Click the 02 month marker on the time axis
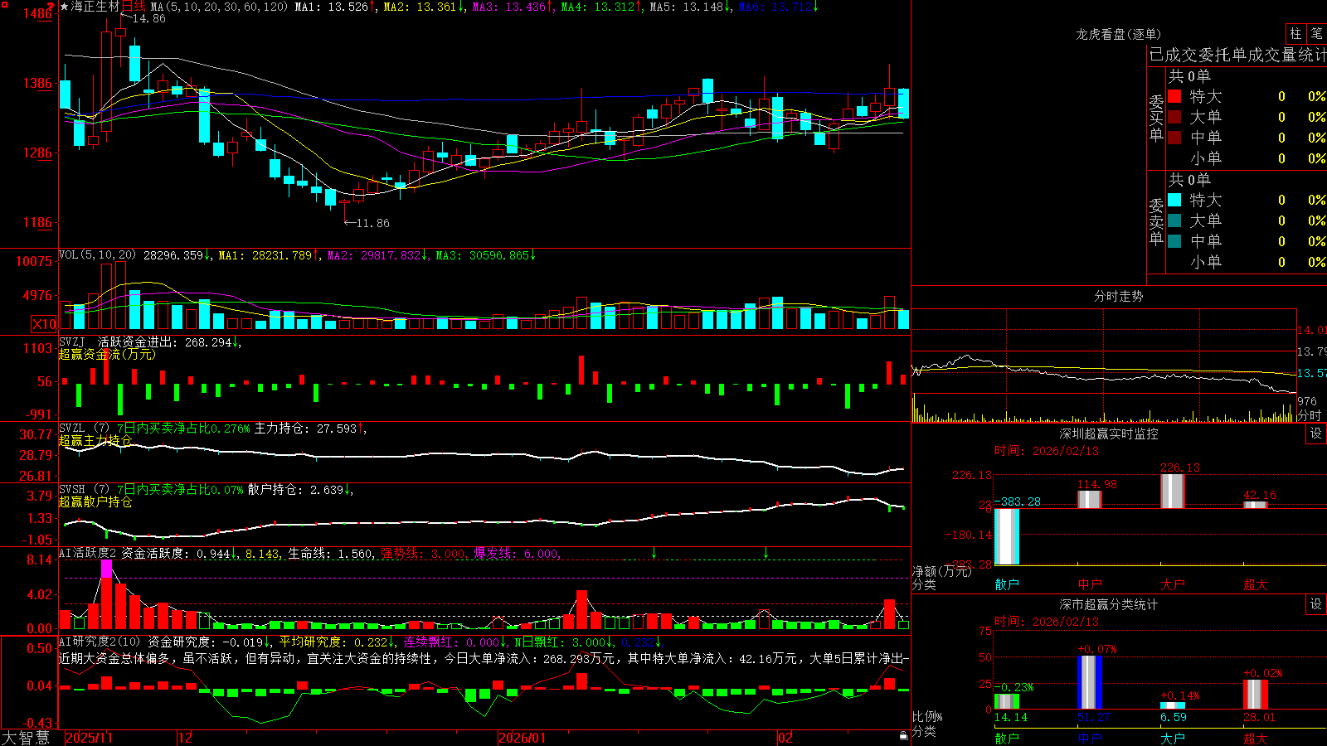This screenshot has height=746, width=1327. (x=785, y=738)
